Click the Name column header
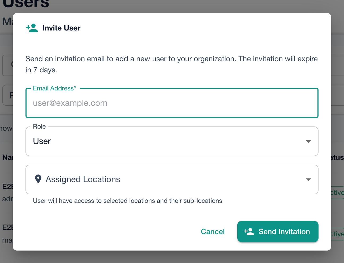The width and height of the screenshot is (344, 263). (x=7, y=157)
